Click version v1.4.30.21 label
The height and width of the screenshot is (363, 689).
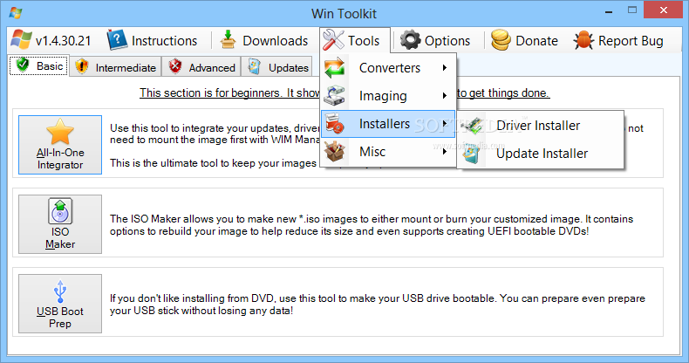pos(64,41)
